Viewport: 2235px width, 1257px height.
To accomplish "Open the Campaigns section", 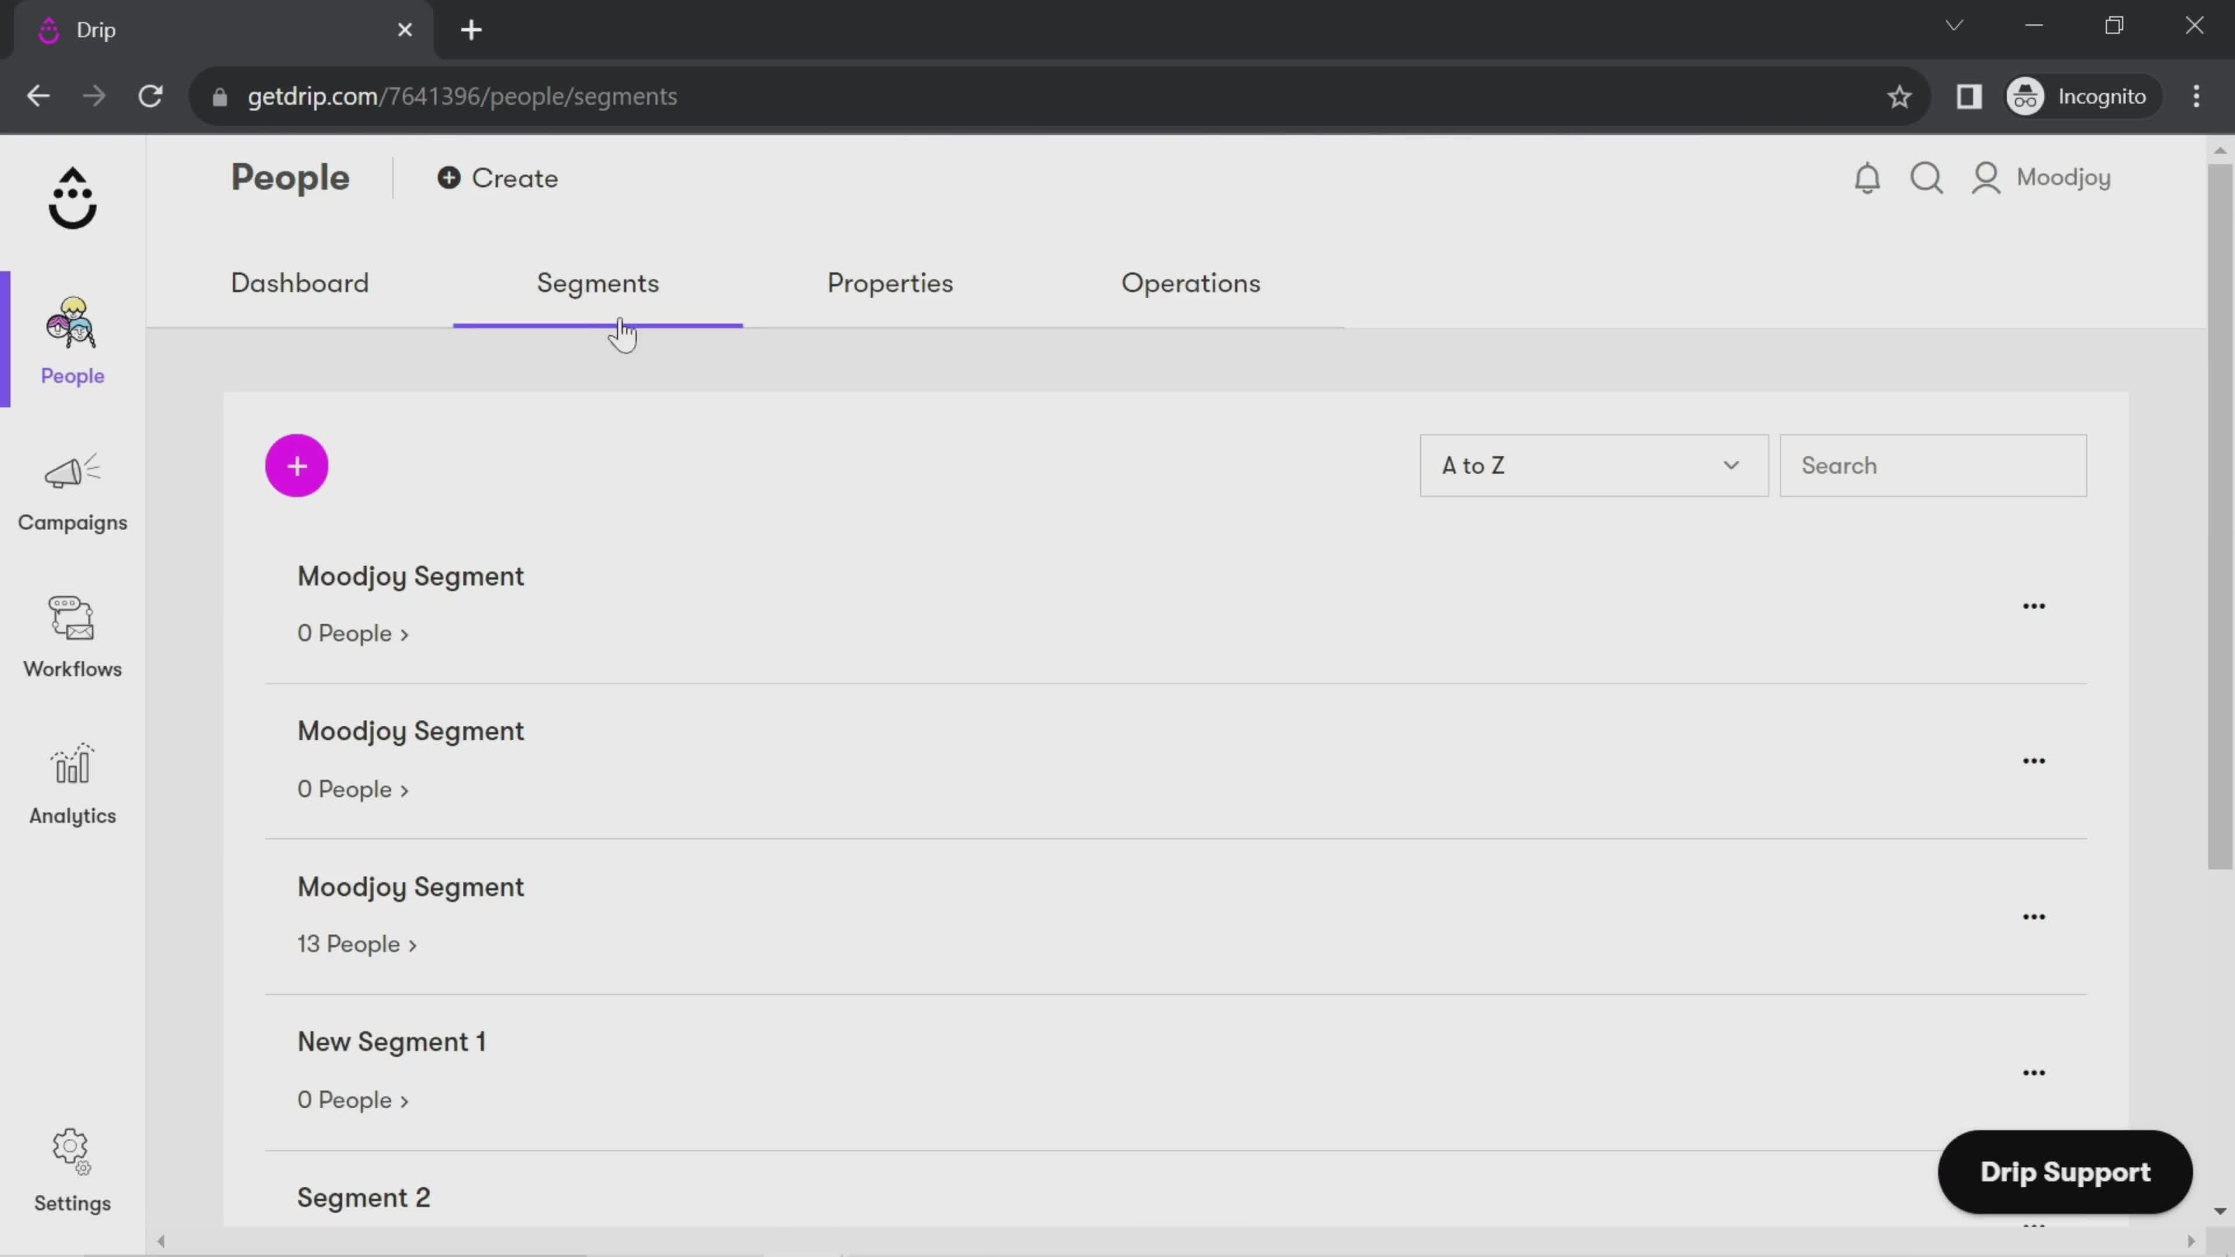I will click(x=72, y=489).
